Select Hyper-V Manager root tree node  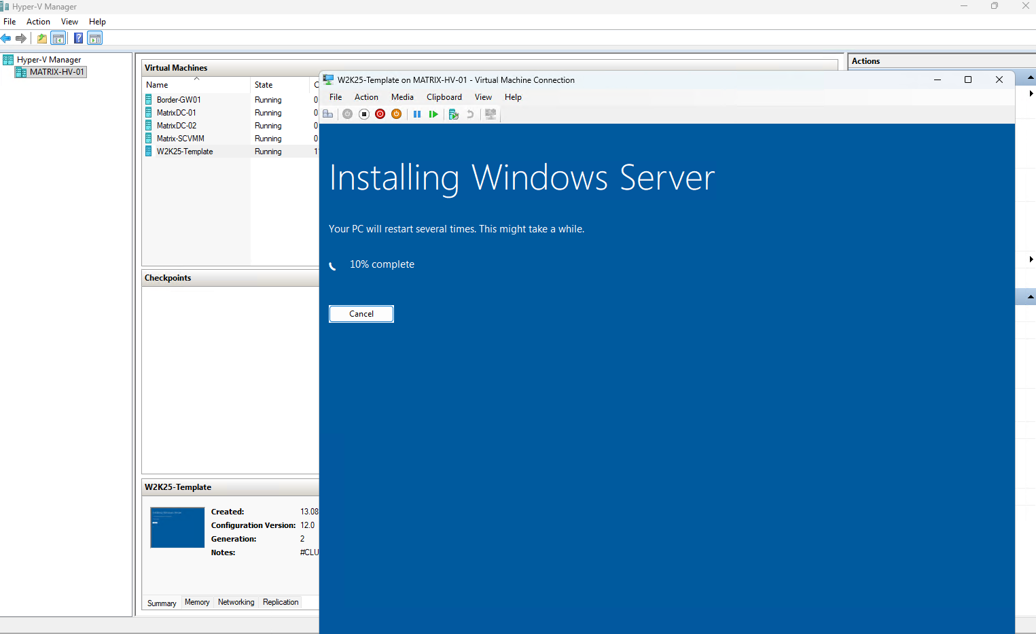click(49, 60)
